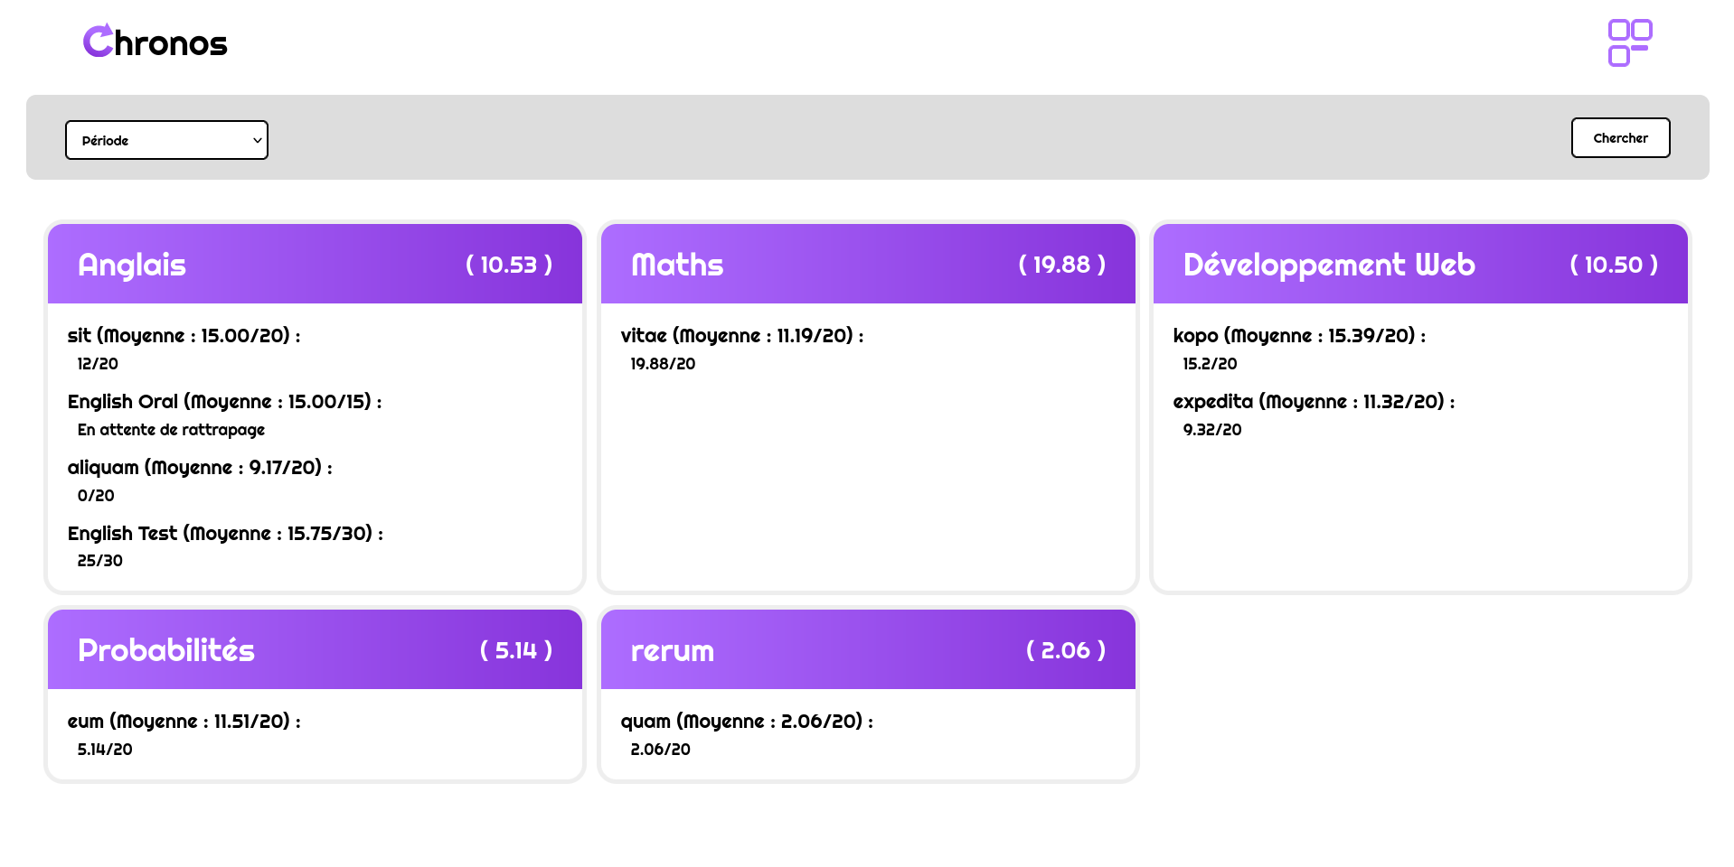This screenshot has width=1734, height=867.
Task: Select the quam evaluation in rerum
Action: [x=746, y=722]
